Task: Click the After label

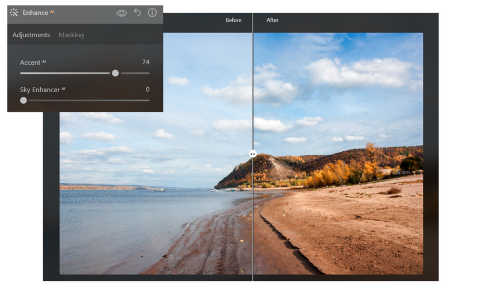Action: point(272,20)
